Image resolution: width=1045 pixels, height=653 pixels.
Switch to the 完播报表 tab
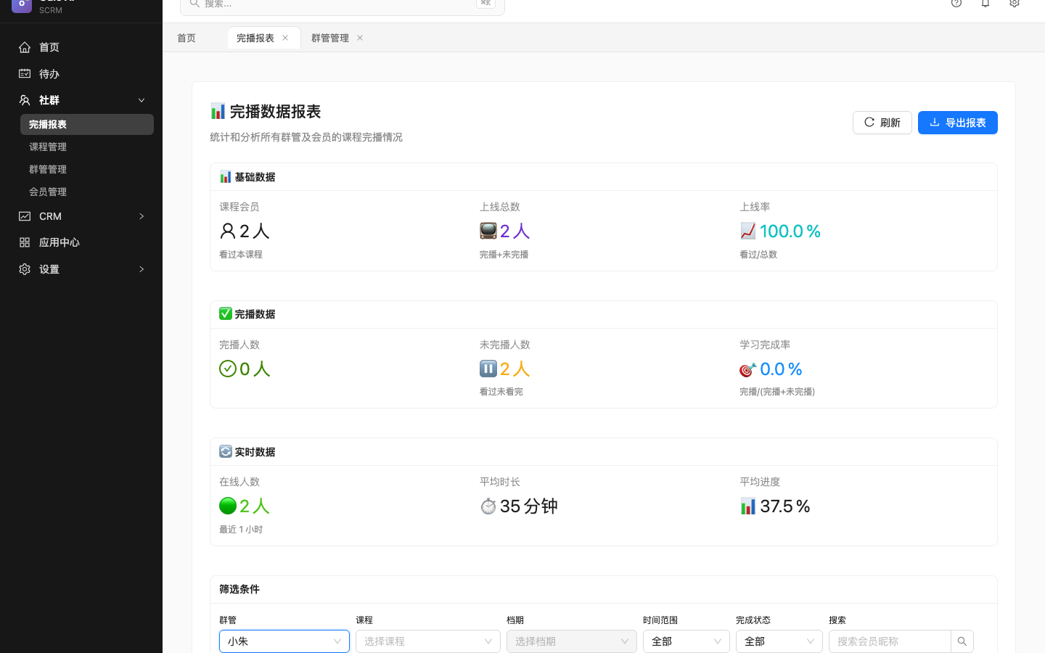pyautogui.click(x=255, y=38)
